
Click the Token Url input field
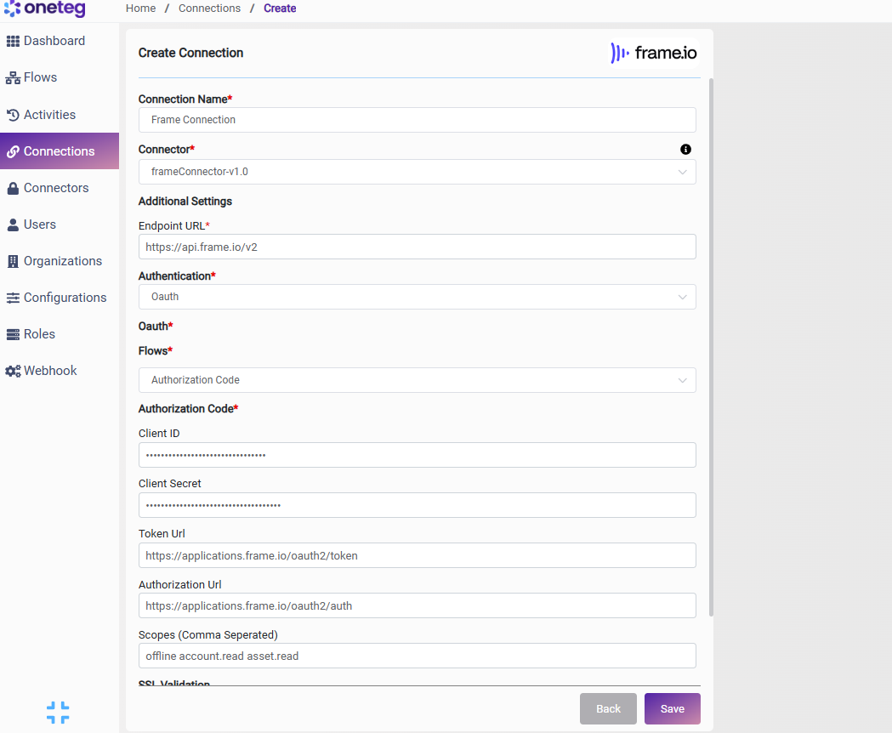[x=417, y=555]
